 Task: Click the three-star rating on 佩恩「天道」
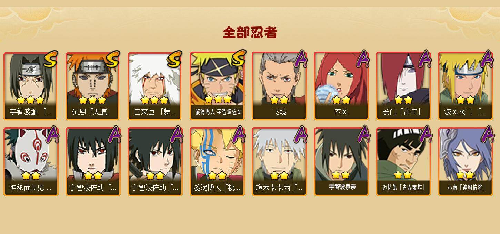point(92,100)
